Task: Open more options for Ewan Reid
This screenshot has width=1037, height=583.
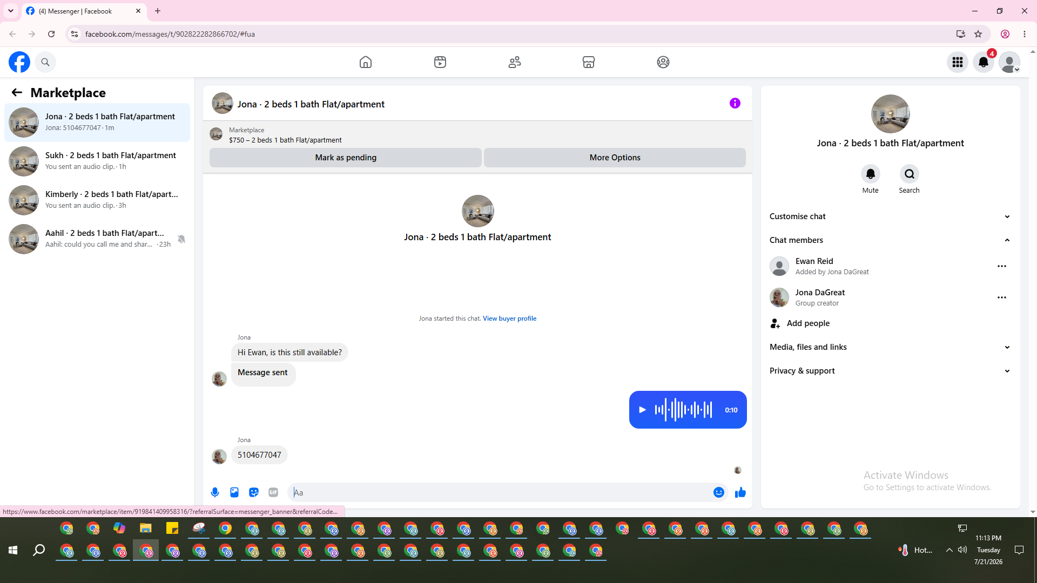Action: (1002, 266)
